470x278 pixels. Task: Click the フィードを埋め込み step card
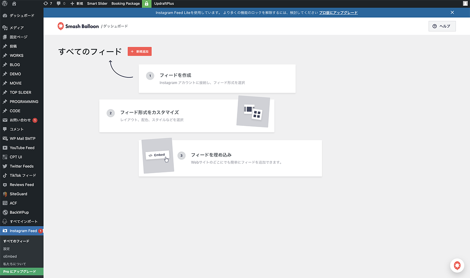(x=230, y=158)
